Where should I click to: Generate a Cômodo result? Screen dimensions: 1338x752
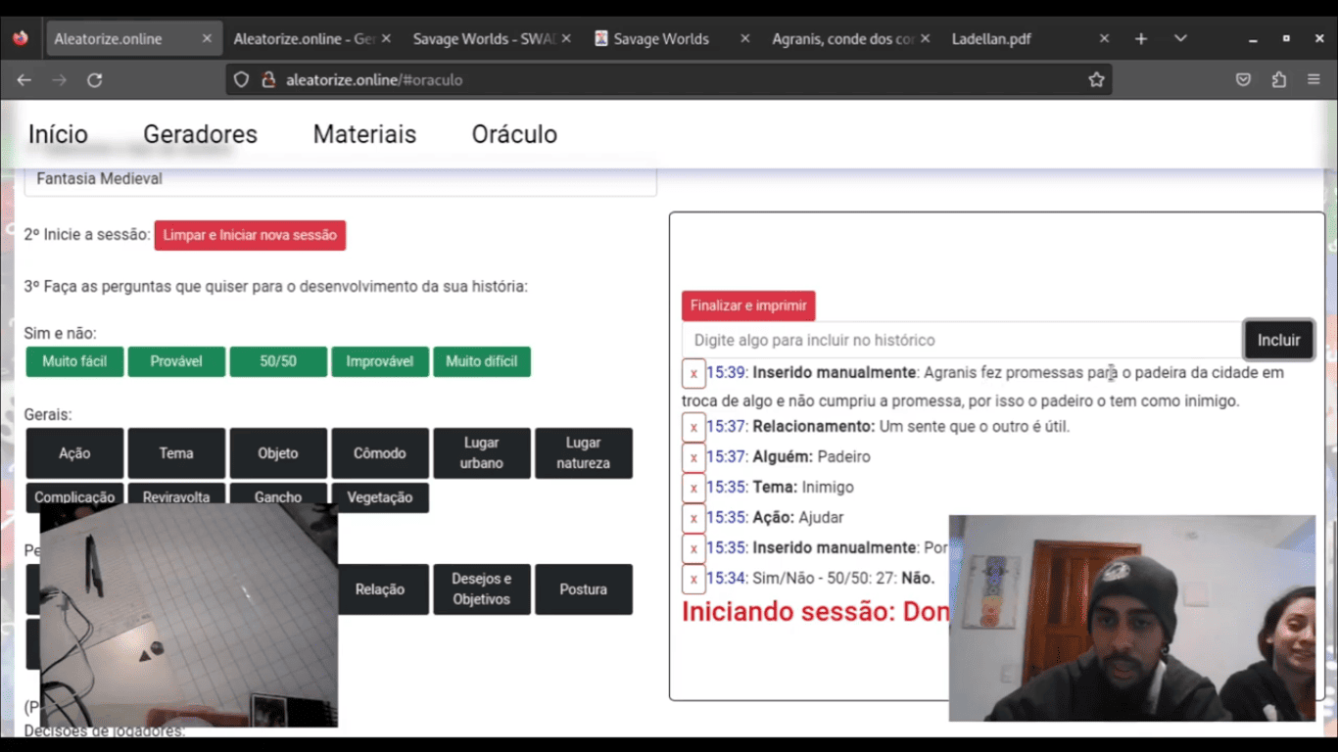tap(380, 453)
